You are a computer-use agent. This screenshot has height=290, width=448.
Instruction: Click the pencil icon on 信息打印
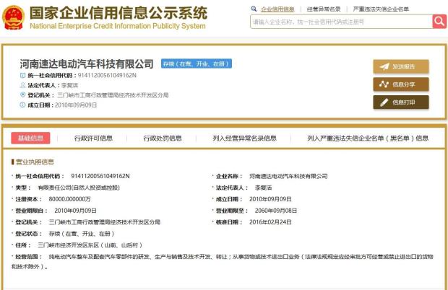(x=384, y=102)
